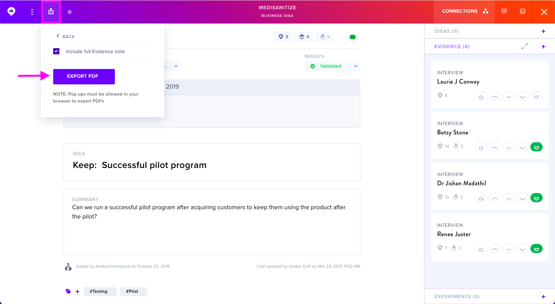555x304 pixels.
Task: Go back in the export menu
Action: (66, 36)
